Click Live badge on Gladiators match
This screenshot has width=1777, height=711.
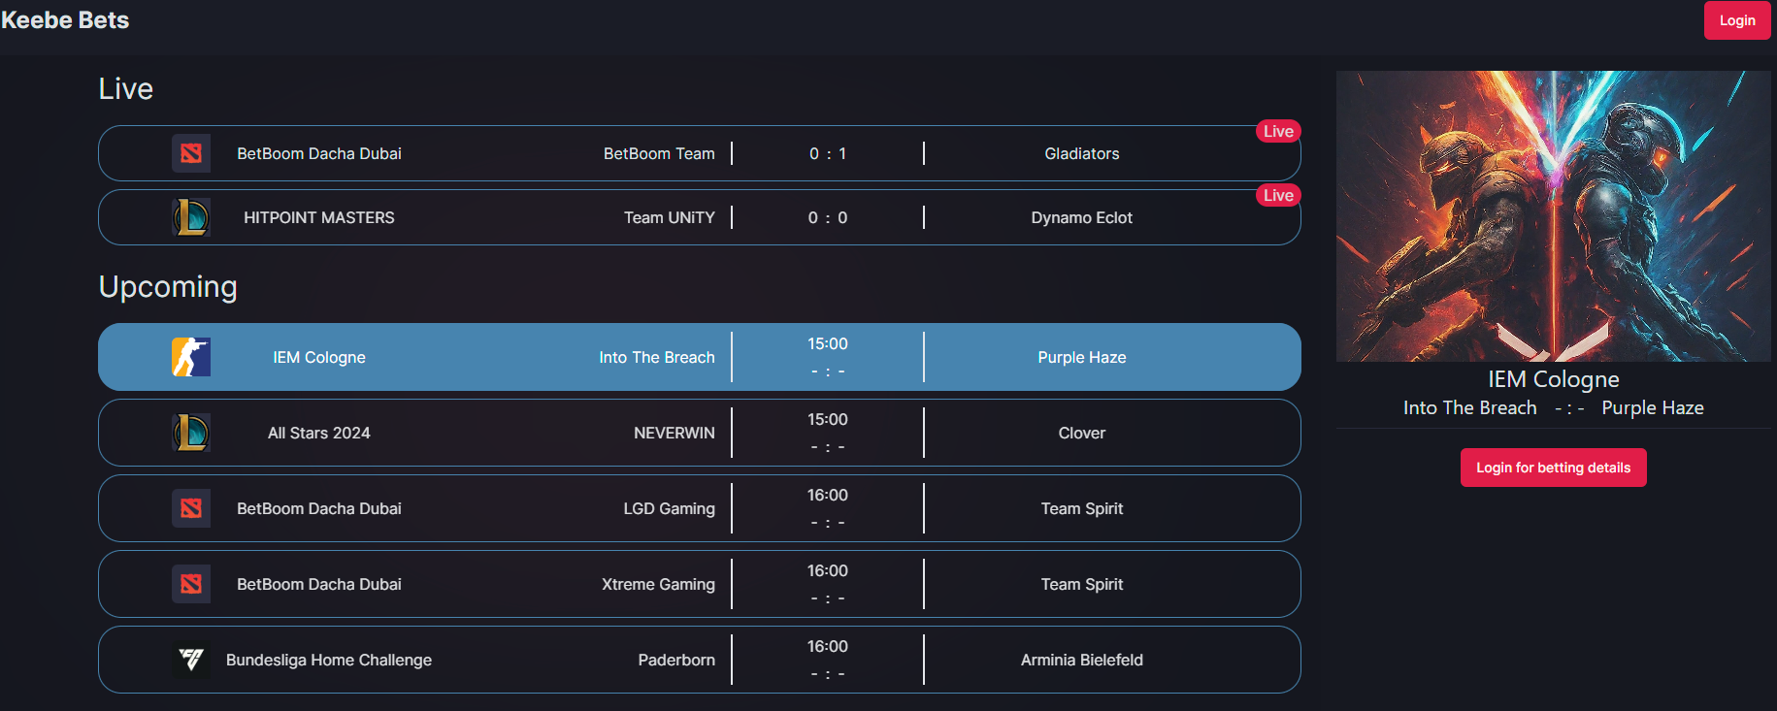coord(1278,131)
